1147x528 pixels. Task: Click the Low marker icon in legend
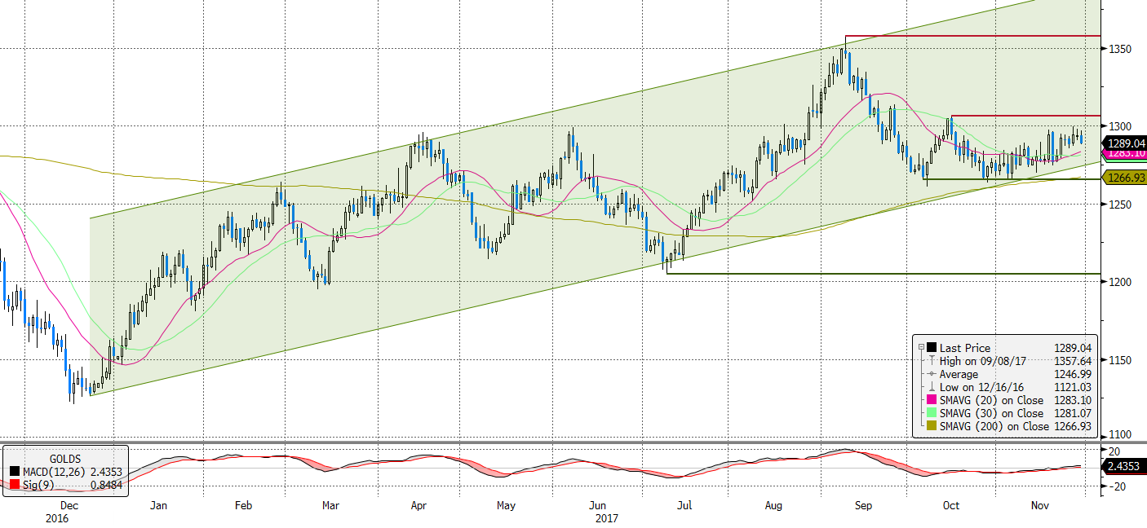[x=932, y=387]
